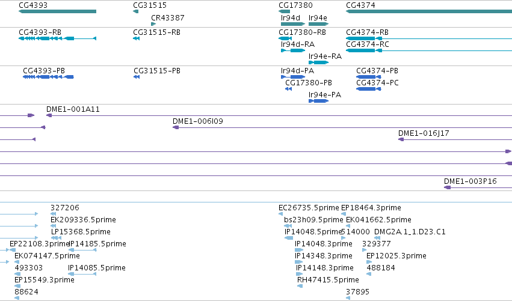Select the CG4393 gene label
The image size is (512, 301).
click(x=33, y=5)
